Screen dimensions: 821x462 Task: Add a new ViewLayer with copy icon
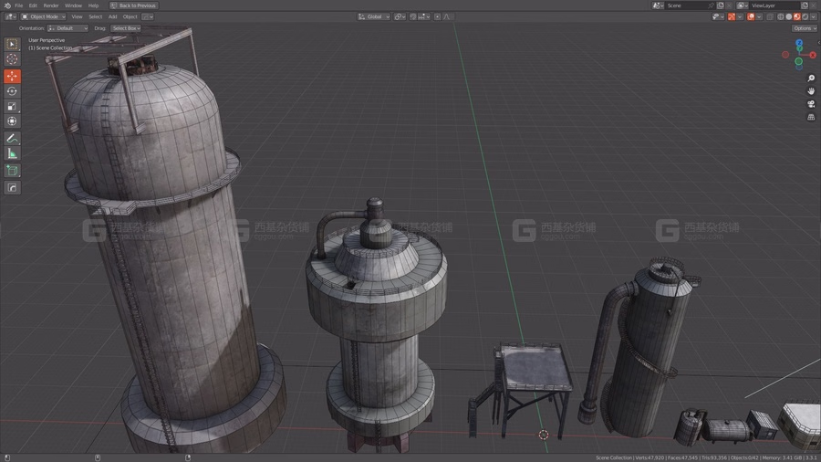[805, 5]
